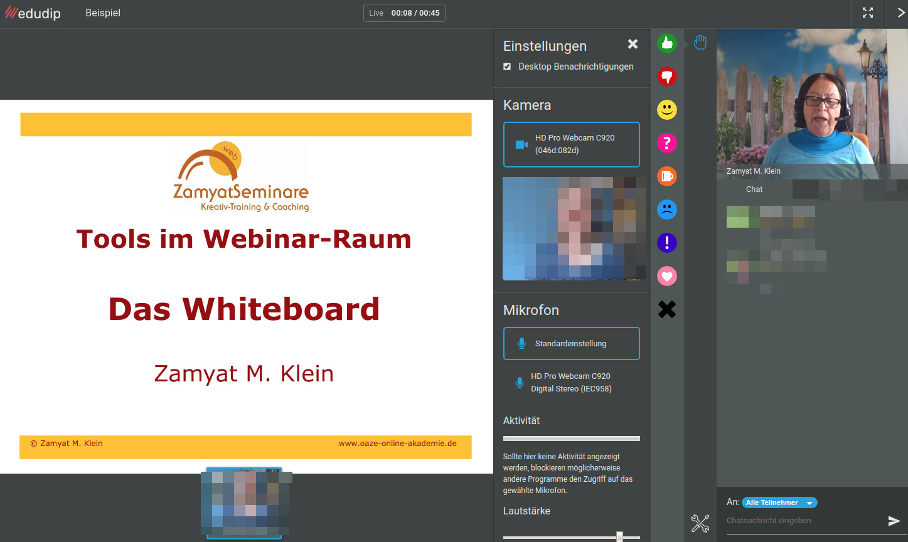Raise hand with the hand icon

click(700, 43)
